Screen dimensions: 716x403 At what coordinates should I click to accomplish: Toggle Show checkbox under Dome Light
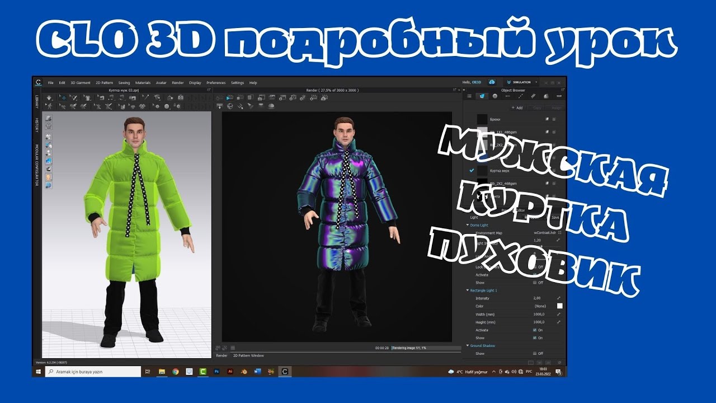535,283
